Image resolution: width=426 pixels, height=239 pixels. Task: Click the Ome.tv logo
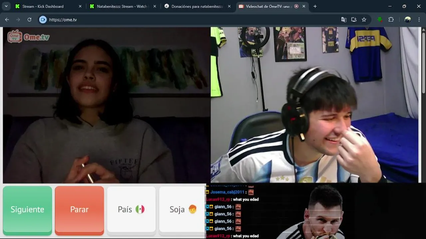point(29,37)
